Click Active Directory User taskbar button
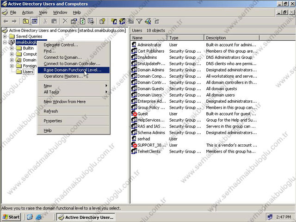 point(86,217)
